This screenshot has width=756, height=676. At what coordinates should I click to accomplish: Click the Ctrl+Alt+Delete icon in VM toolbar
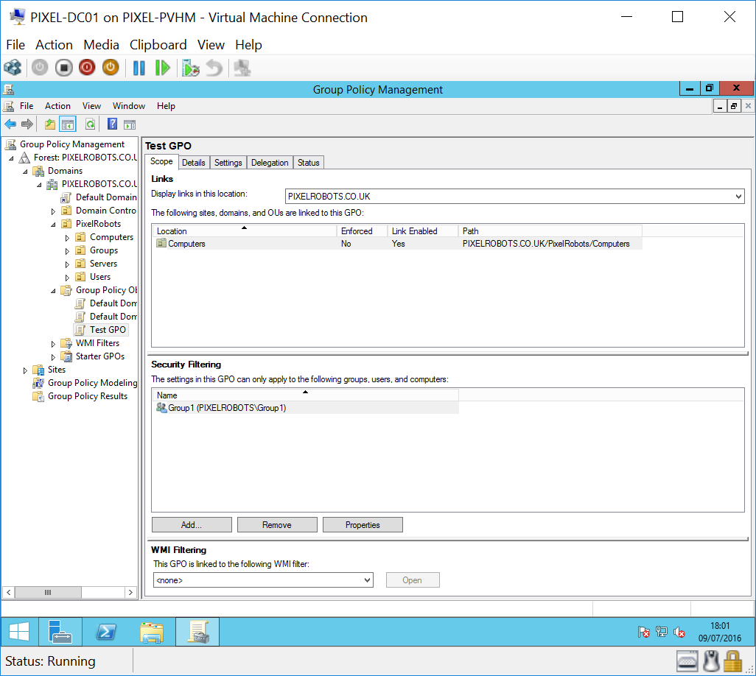click(13, 68)
